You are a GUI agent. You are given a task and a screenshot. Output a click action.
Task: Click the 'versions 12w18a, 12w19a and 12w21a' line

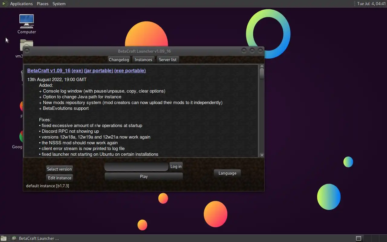(x=95, y=137)
